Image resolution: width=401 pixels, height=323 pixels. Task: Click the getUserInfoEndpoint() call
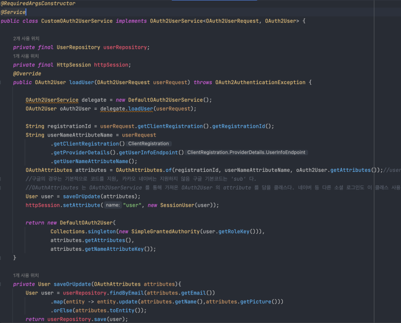coord(151,153)
